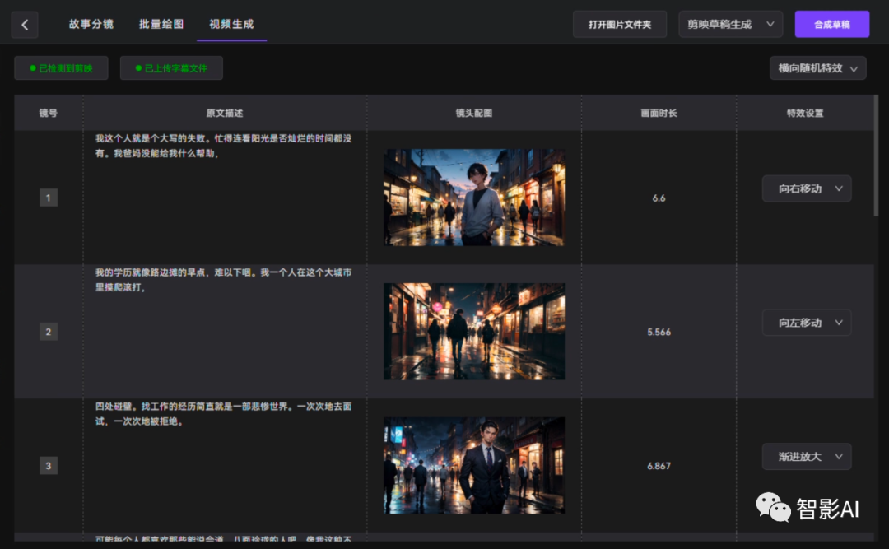Click the back arrow icon
Viewport: 889px width, 549px height.
[25, 25]
